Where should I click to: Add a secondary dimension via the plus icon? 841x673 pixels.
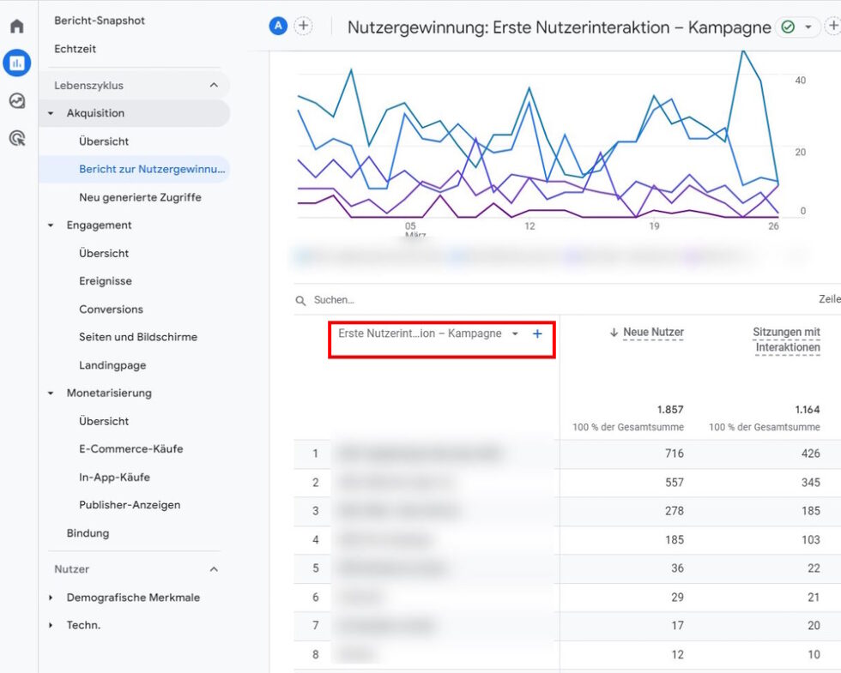click(x=537, y=335)
